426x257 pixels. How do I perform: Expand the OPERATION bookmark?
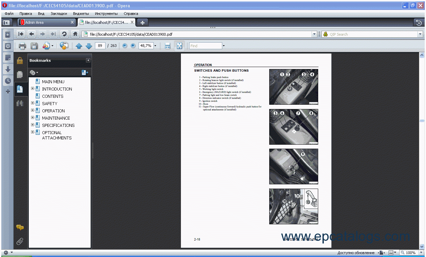point(32,110)
